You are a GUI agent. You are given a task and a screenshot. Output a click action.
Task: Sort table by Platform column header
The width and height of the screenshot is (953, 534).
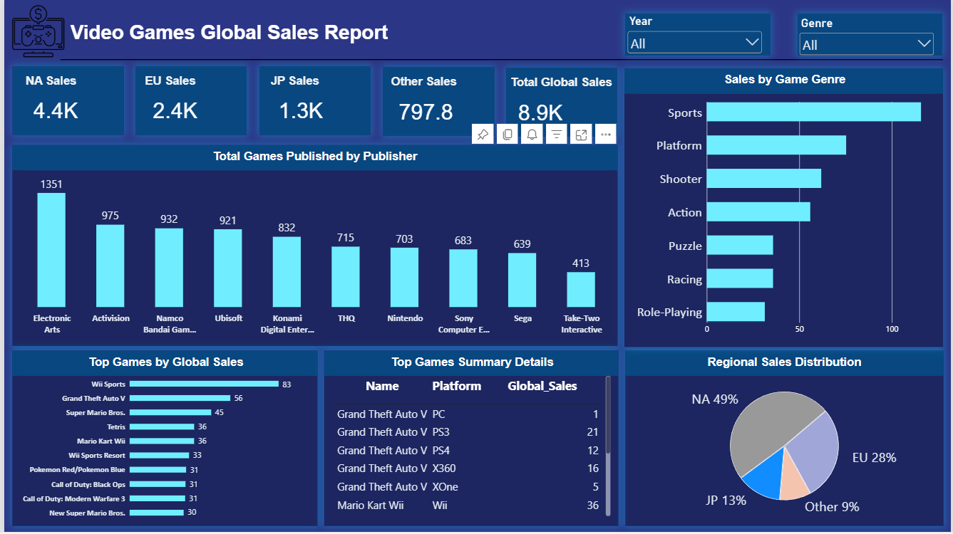(x=457, y=386)
